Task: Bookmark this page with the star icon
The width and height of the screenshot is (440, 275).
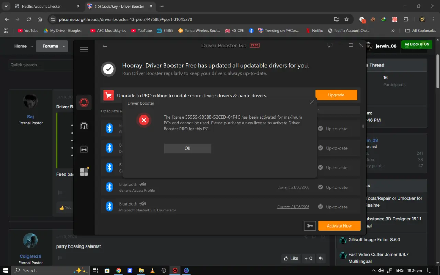Action: [x=346, y=19]
